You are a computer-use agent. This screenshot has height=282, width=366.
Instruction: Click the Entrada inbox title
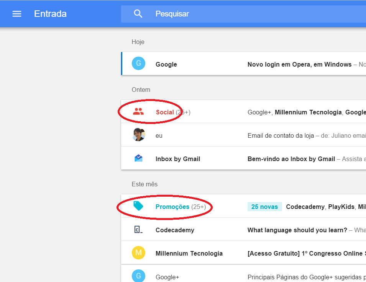pyautogui.click(x=50, y=14)
